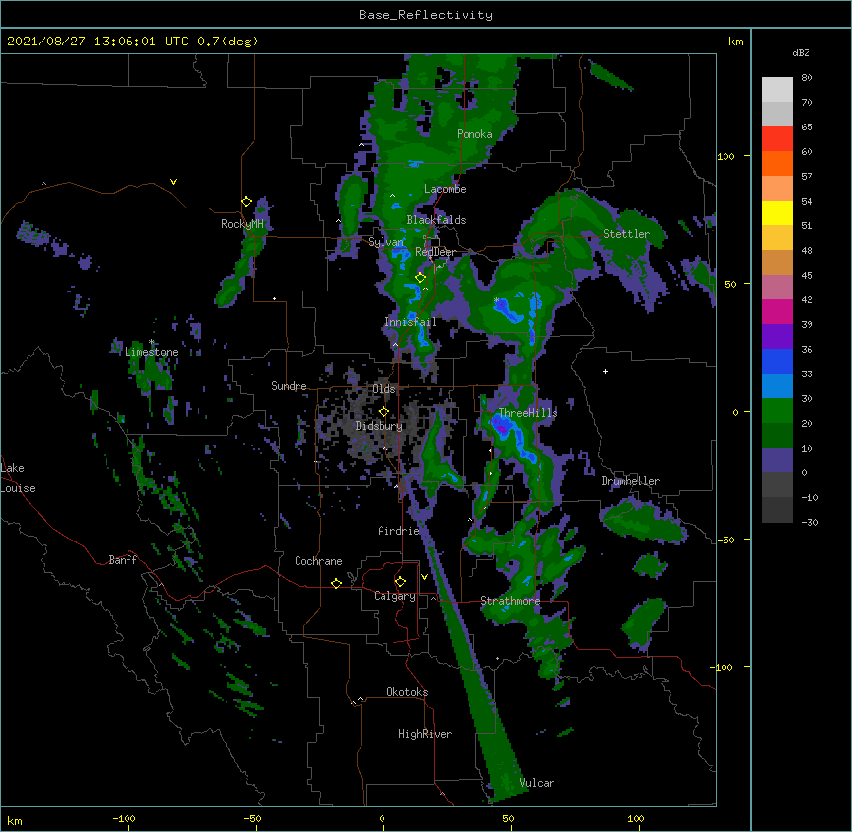Screen dimensions: 852x832
Task: Click the Airdrie label
Action: (399, 531)
